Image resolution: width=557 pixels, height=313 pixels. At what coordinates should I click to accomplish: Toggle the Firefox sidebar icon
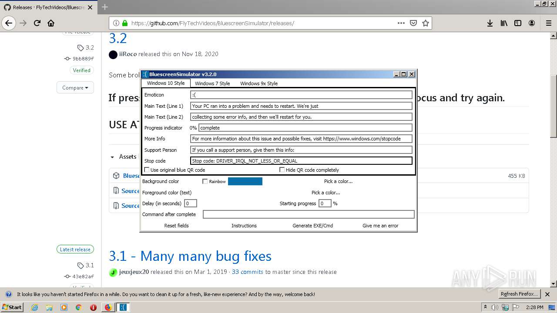(x=518, y=23)
